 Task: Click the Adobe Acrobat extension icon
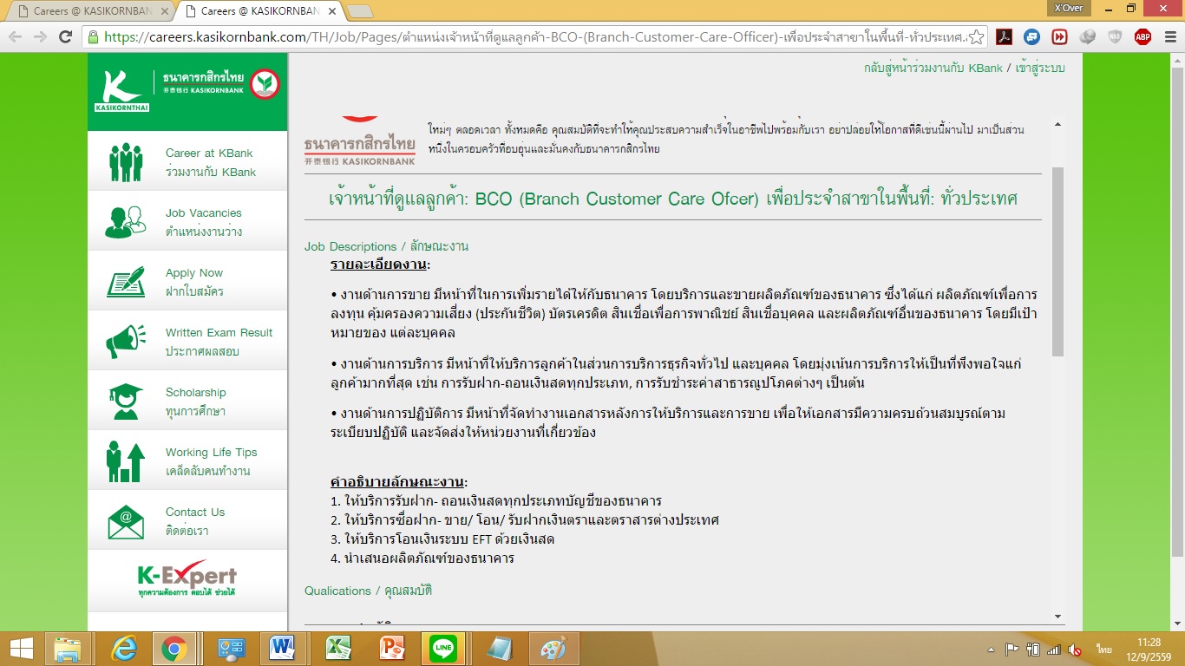[x=1004, y=36]
